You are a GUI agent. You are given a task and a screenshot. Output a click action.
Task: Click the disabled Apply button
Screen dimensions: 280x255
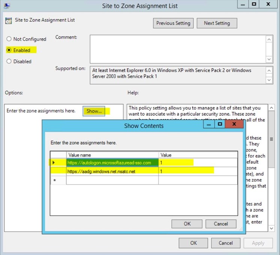point(258,243)
